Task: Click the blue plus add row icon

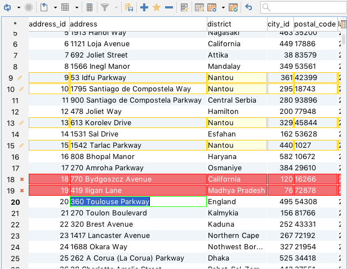Action: coord(144,7)
